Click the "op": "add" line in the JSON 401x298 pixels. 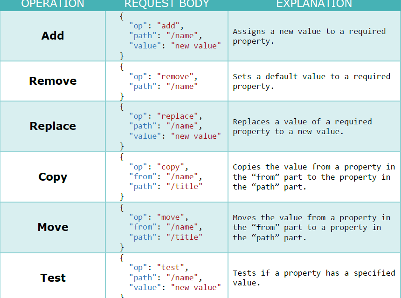[157, 26]
